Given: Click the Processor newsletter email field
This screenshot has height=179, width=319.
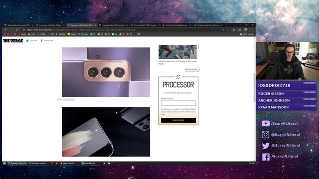Looking at the screenshot, I should click(x=178, y=103).
